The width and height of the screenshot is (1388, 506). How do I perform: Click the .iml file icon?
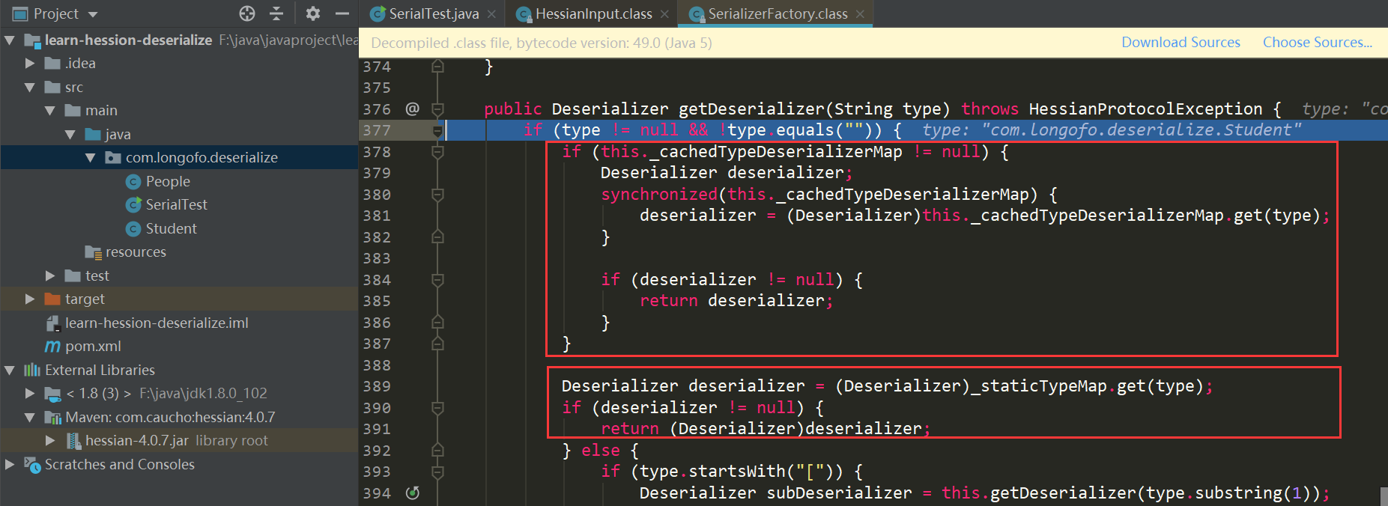(52, 323)
